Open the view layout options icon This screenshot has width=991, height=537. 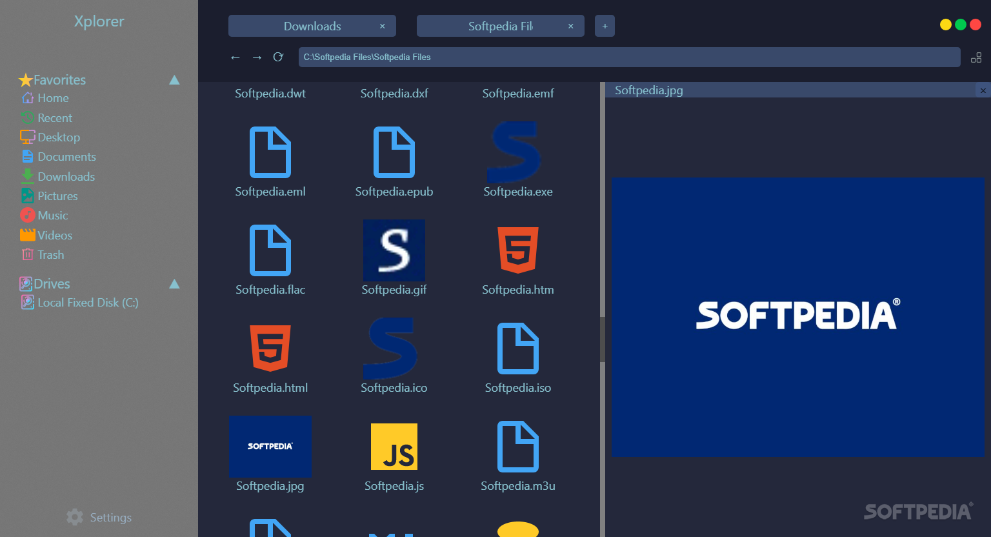(976, 57)
